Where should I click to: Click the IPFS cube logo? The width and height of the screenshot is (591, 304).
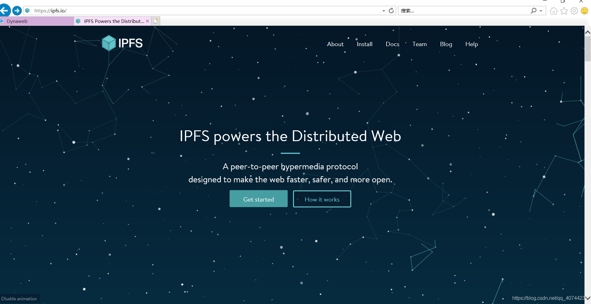point(109,43)
